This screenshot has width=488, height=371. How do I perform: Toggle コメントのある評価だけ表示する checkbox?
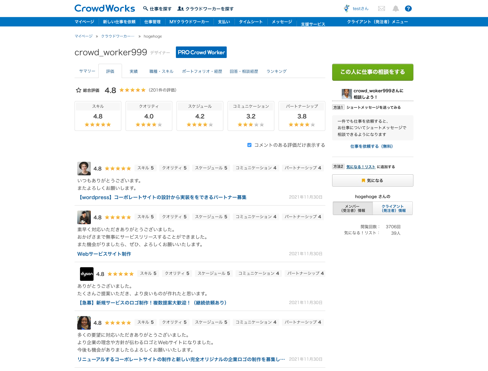click(249, 145)
